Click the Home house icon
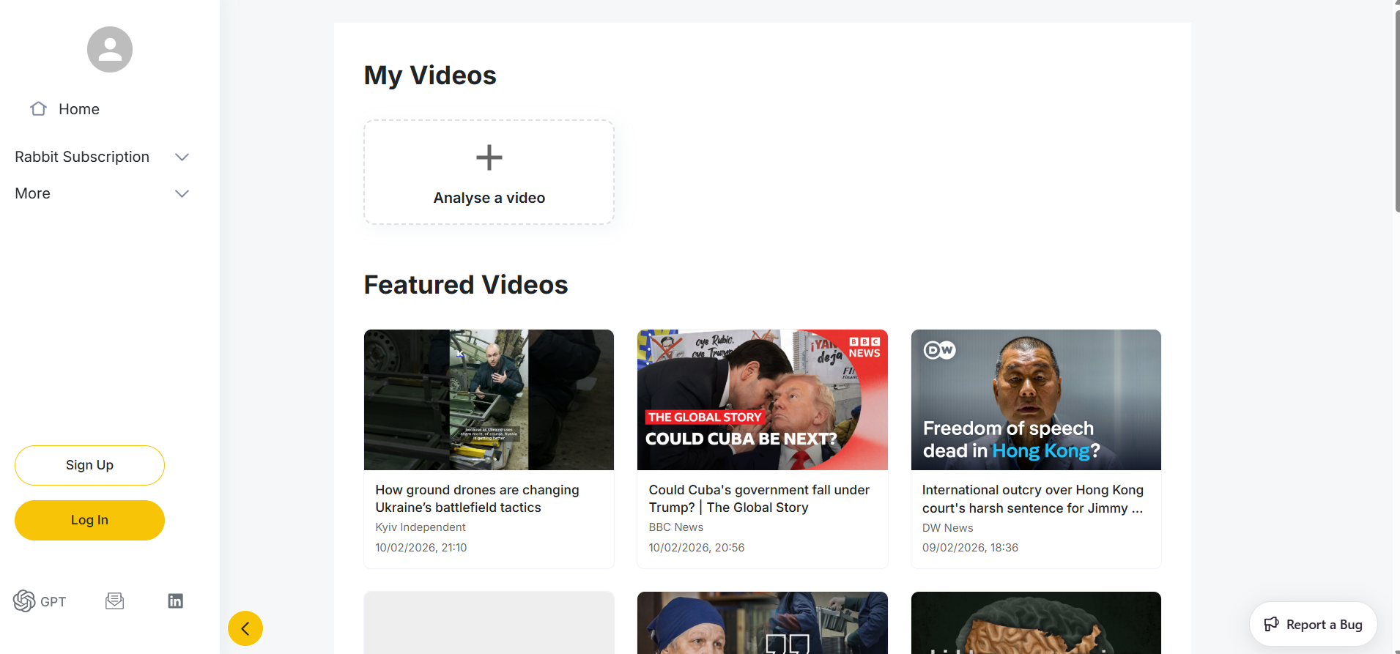Screen dimensions: 1400x654 click(x=39, y=109)
